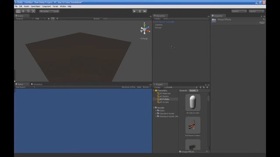This screenshot has height=157, width=280.
Task: Open the Game view Gizmos dropdown
Action: pos(147,87)
